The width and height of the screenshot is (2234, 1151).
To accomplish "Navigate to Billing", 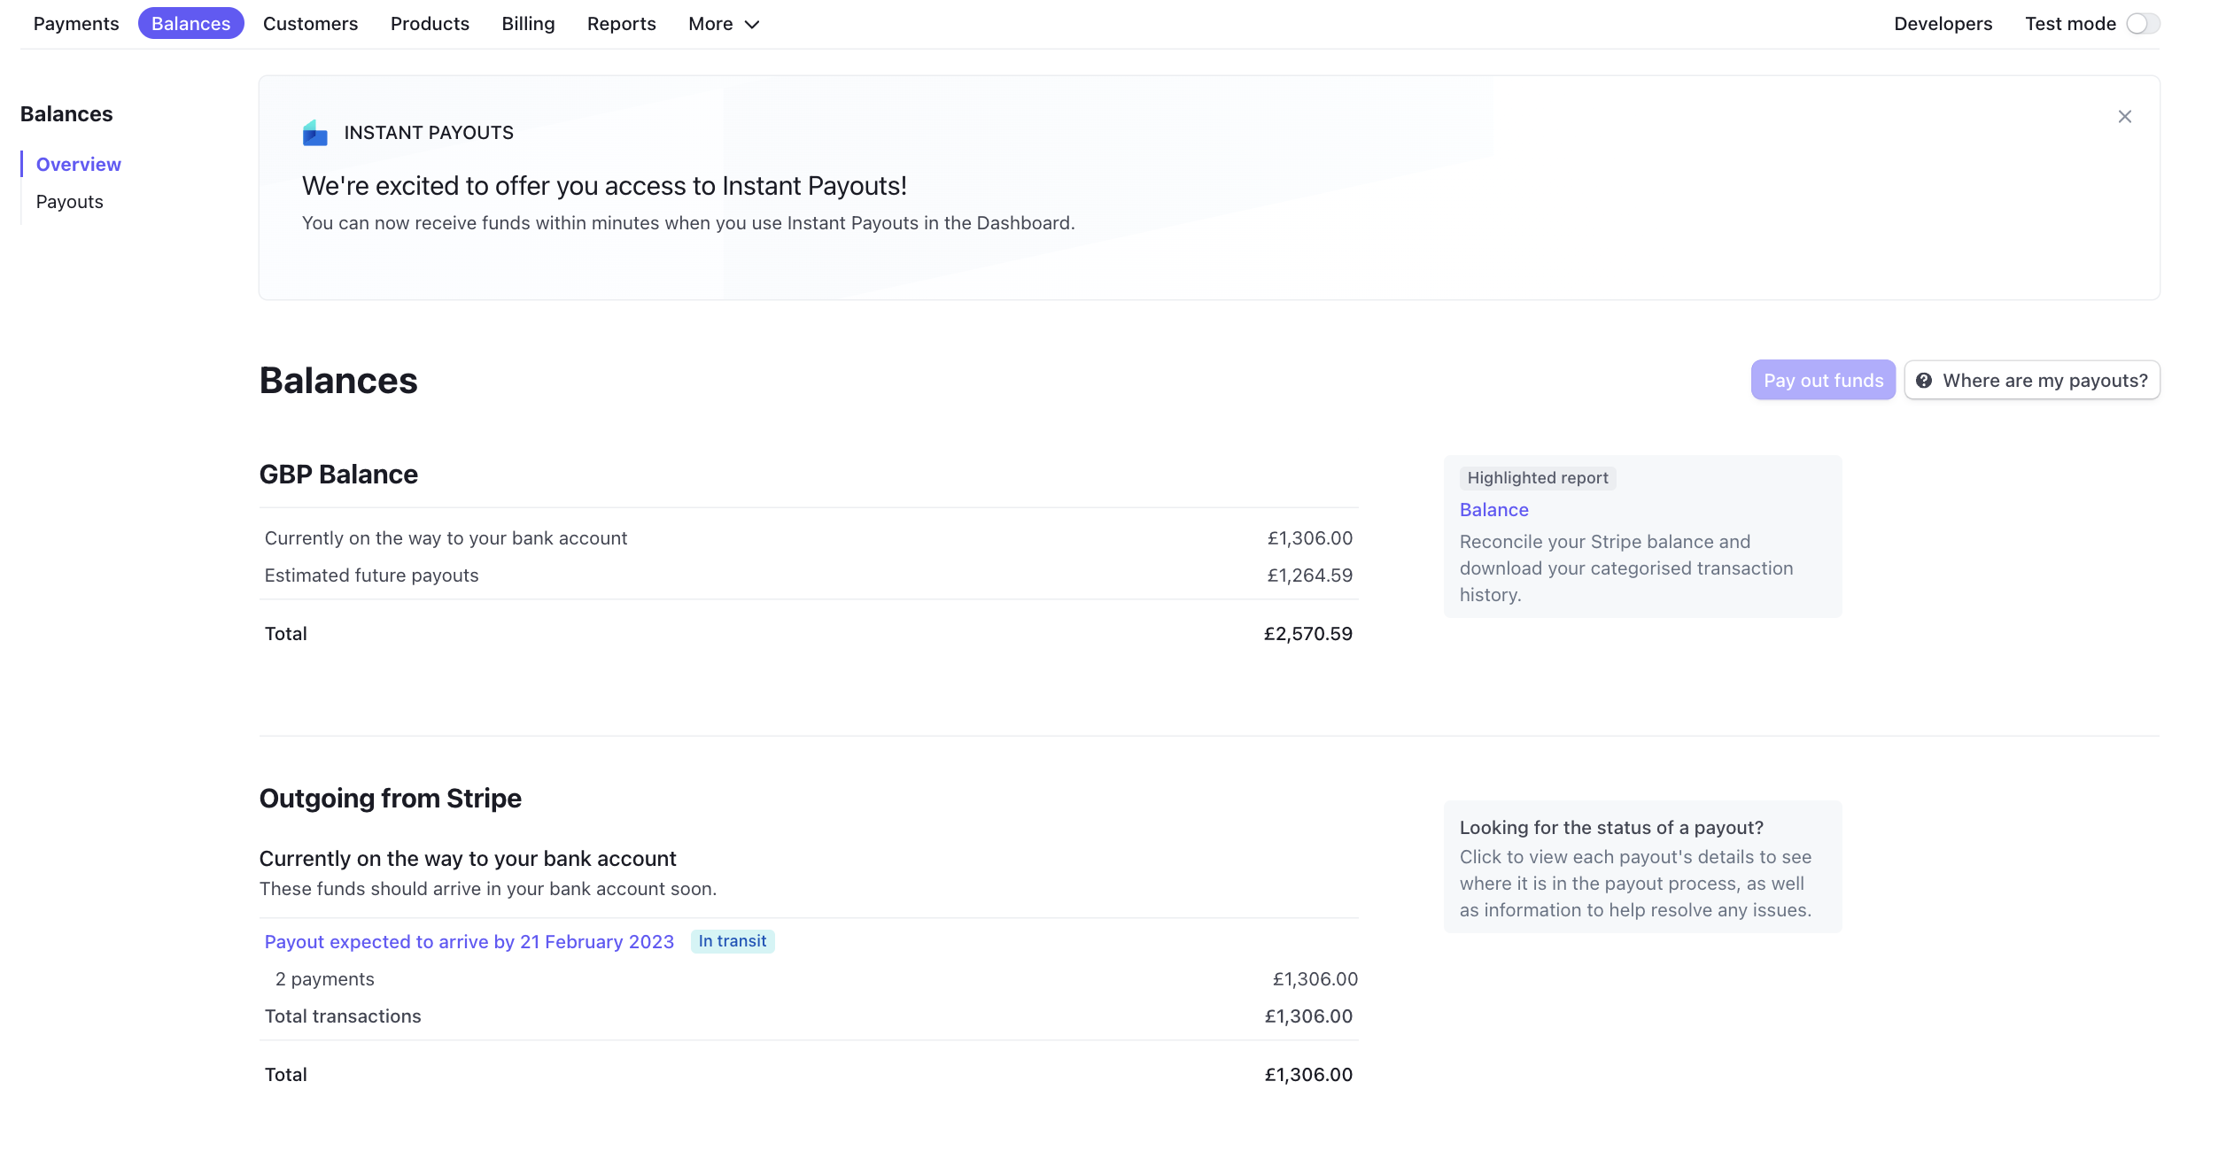I will pyautogui.click(x=528, y=24).
